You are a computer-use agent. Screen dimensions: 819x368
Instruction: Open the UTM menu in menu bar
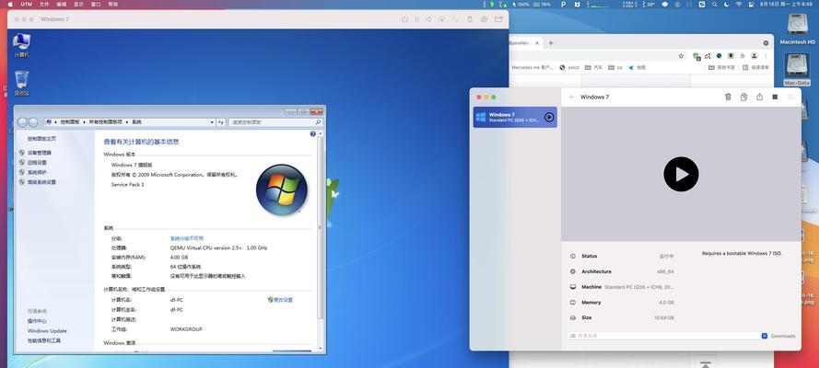click(x=26, y=5)
